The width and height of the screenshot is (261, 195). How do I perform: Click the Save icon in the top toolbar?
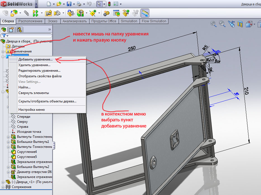pos(69,4)
